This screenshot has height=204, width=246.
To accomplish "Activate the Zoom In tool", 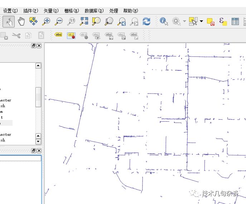I will 46,21.
